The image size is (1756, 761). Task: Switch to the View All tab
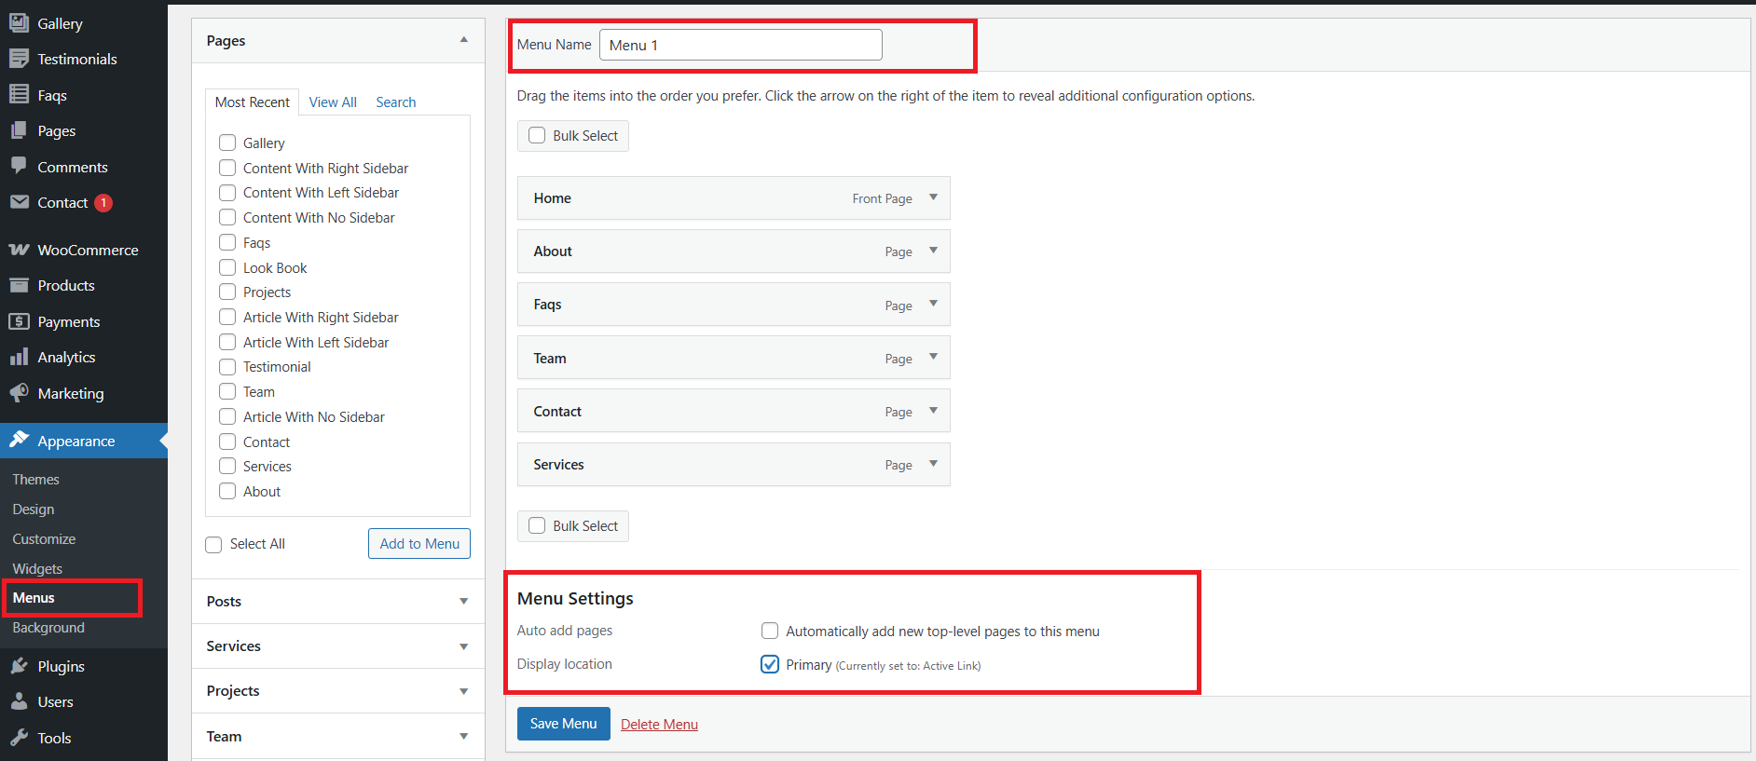(x=333, y=102)
